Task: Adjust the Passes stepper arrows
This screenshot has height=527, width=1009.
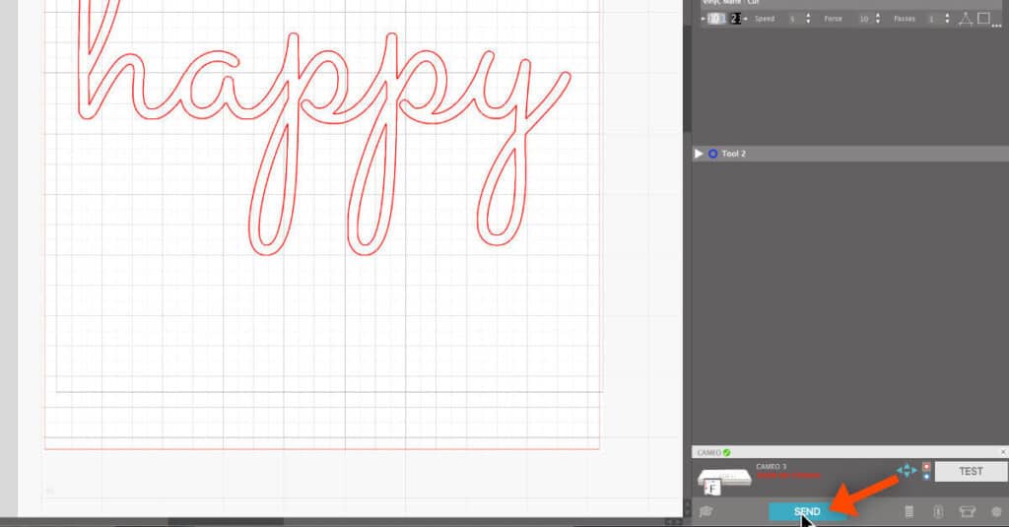Action: (947, 19)
